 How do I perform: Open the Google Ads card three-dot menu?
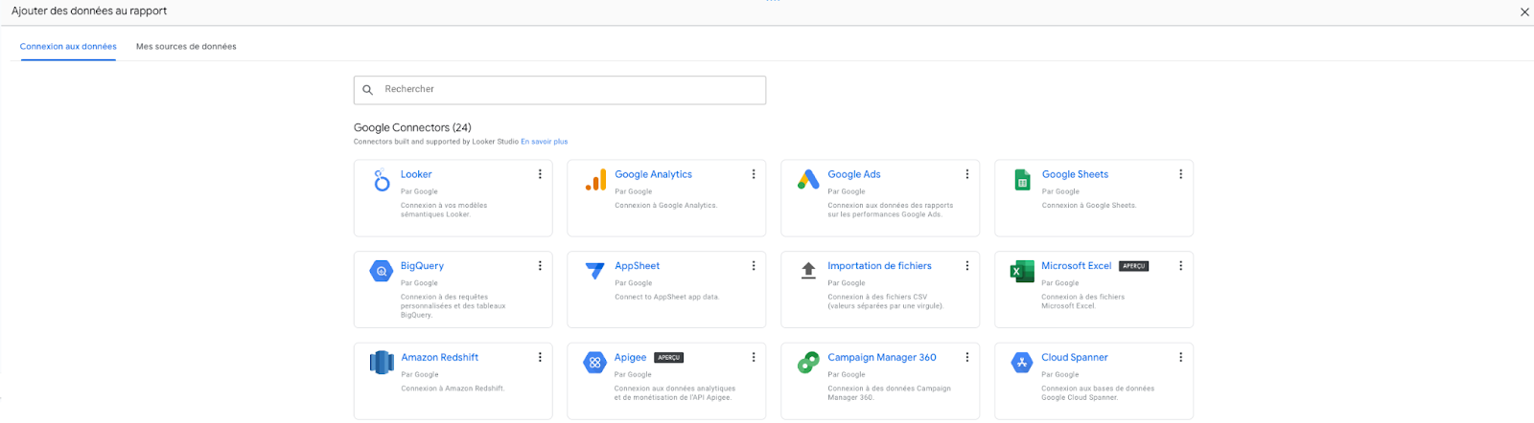[967, 174]
